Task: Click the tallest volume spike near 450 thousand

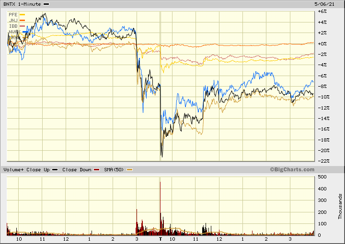Action: [160, 208]
